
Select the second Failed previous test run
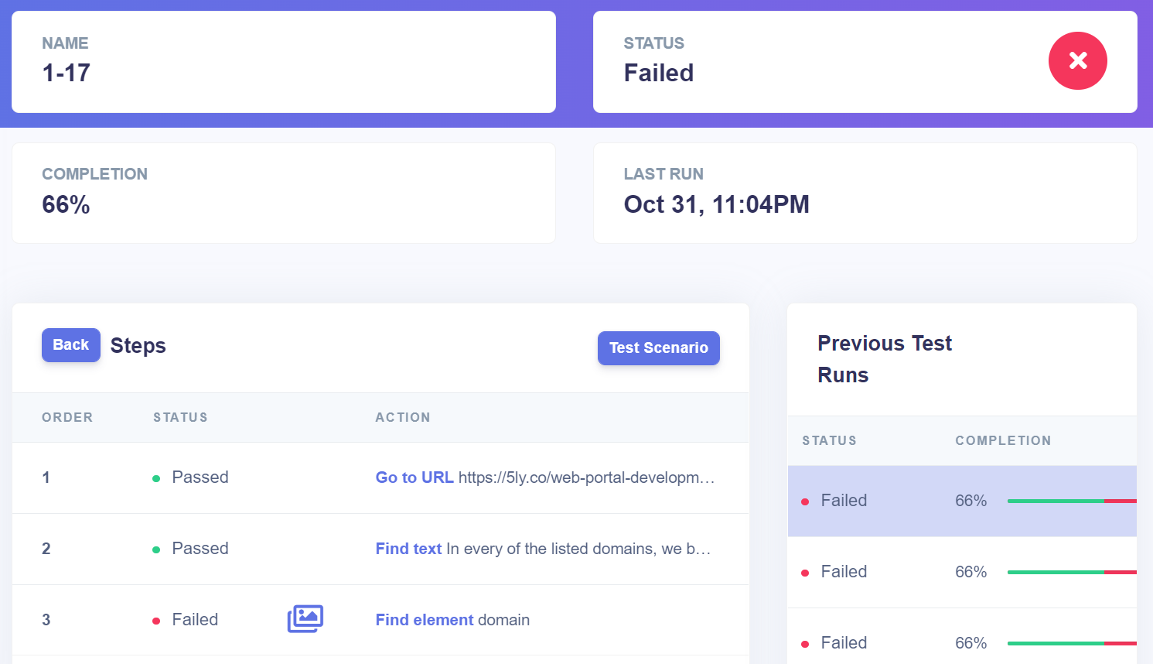tap(844, 572)
